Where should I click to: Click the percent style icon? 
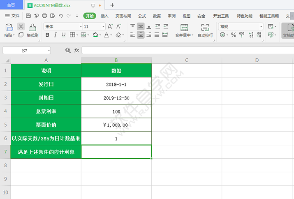click(234, 35)
